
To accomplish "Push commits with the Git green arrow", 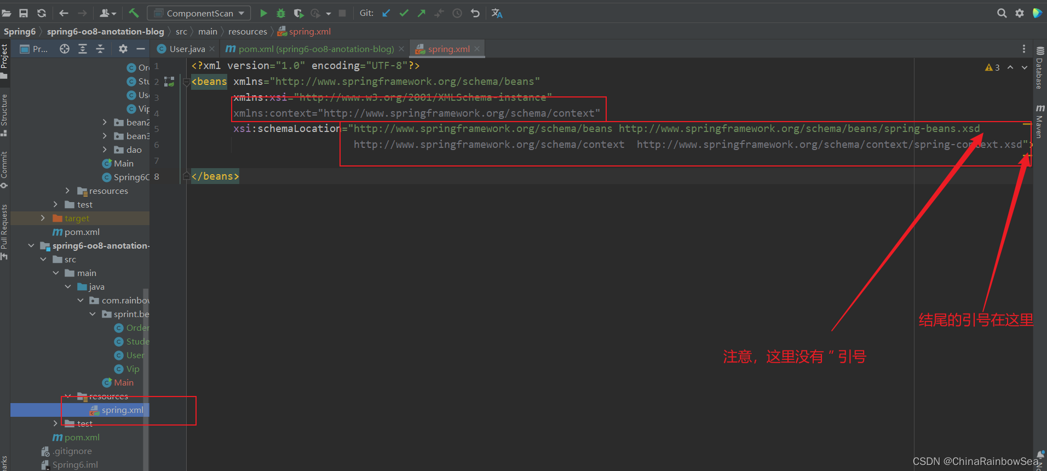I will (x=421, y=13).
